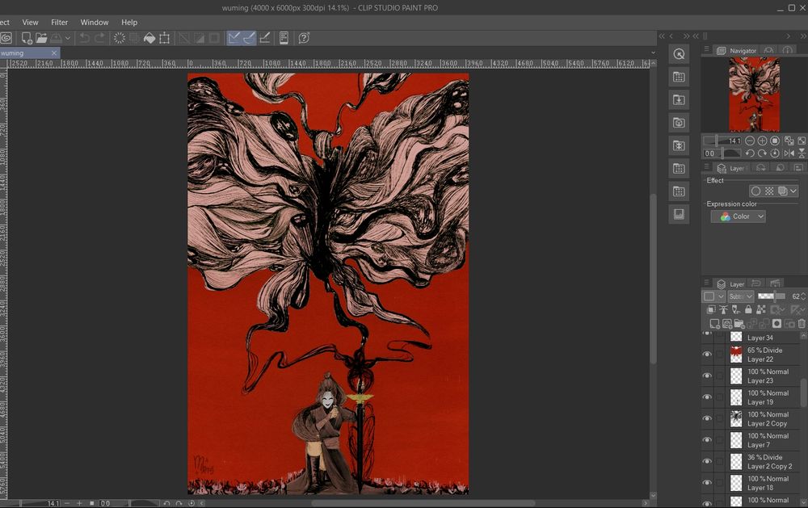808x508 pixels.
Task: Toggle visibility of the 65% Divide Layer 22
Action: tap(708, 354)
